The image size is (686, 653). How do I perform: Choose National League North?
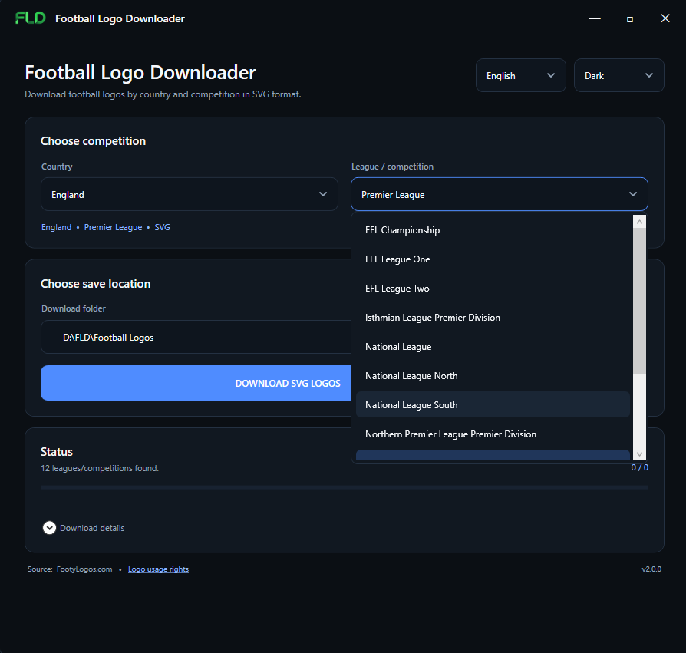tap(493, 376)
